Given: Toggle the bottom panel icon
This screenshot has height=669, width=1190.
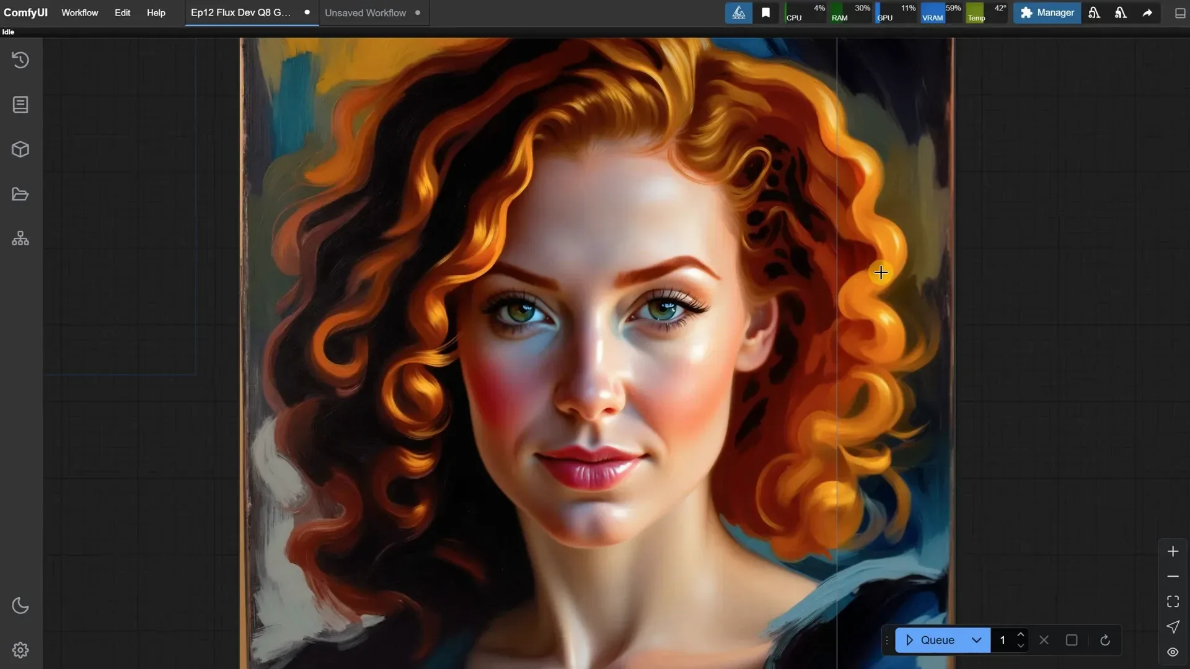Looking at the screenshot, I should pos(1180,13).
